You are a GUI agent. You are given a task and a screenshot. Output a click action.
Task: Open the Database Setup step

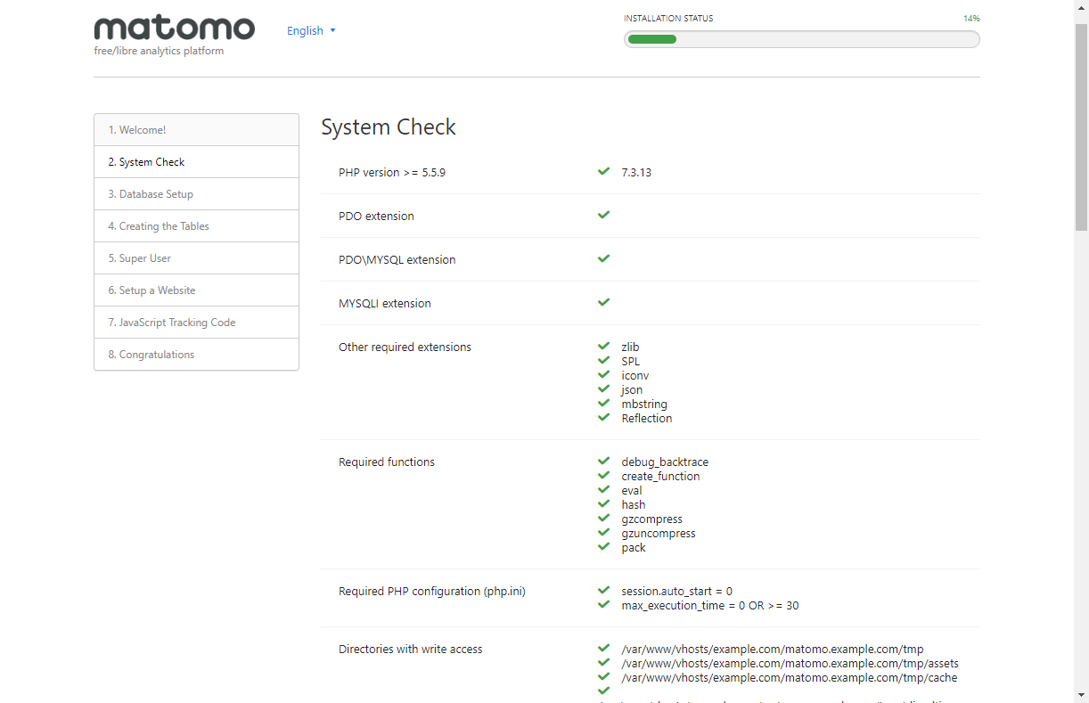(196, 194)
